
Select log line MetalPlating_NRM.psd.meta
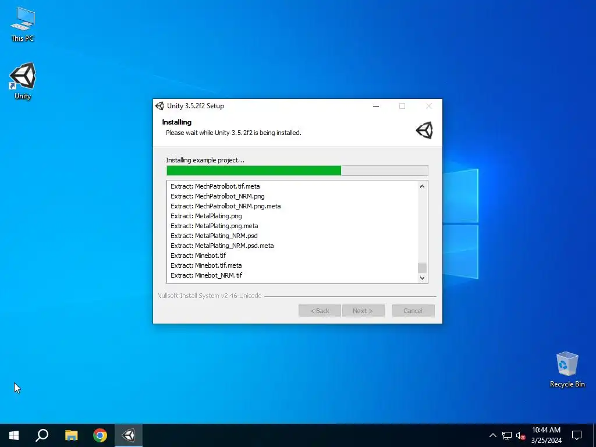pos(222,246)
